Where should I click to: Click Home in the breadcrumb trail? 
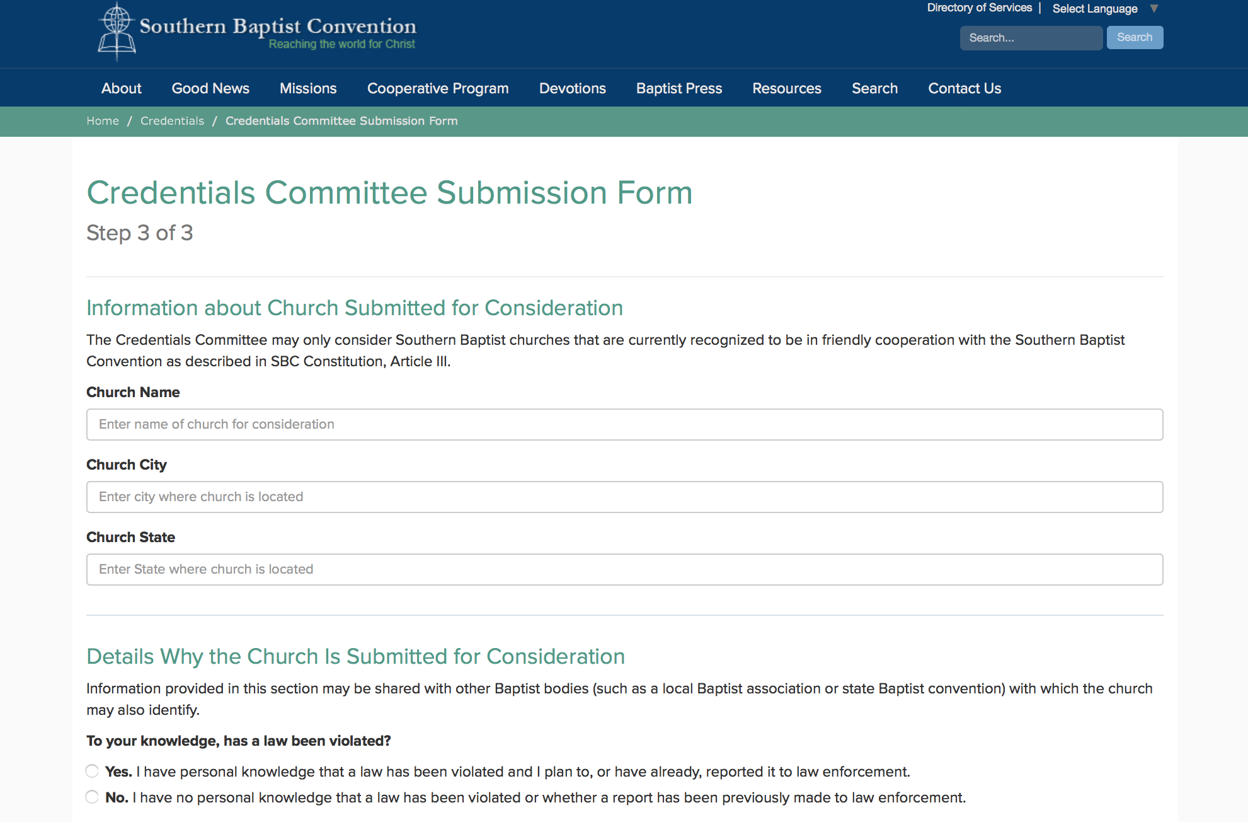[103, 120]
